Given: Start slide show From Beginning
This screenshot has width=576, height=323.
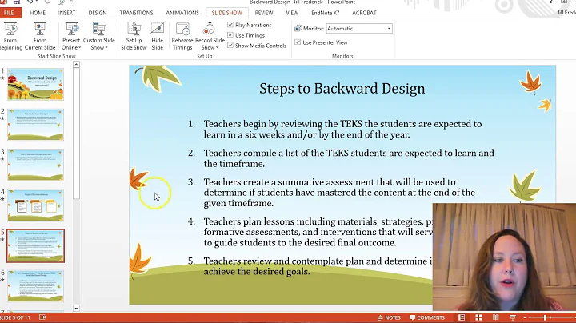Looking at the screenshot, I should 10,36.
